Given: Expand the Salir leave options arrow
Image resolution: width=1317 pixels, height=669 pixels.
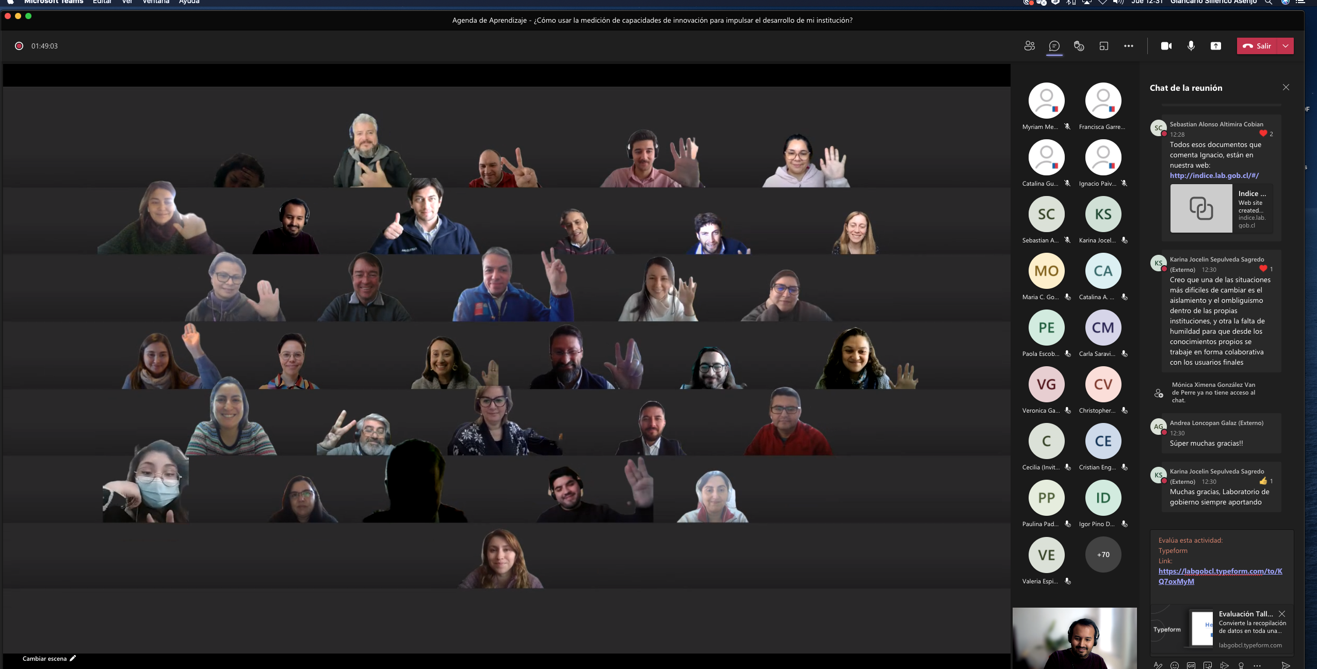Looking at the screenshot, I should pos(1286,46).
